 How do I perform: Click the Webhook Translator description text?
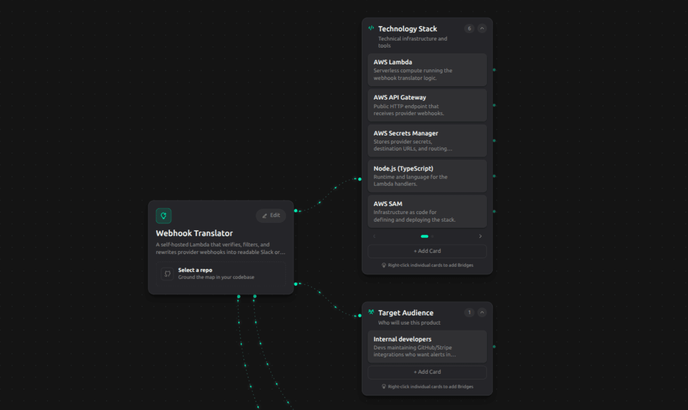tap(220, 248)
